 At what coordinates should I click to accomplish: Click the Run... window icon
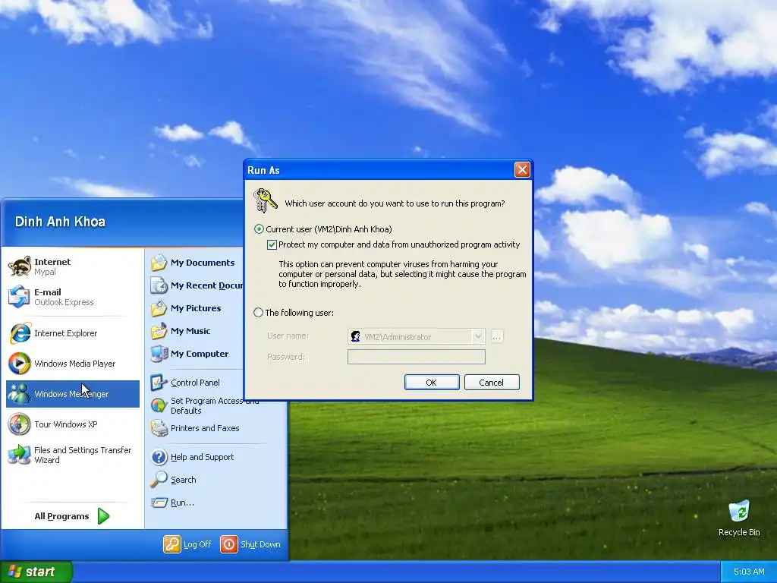[x=159, y=503]
